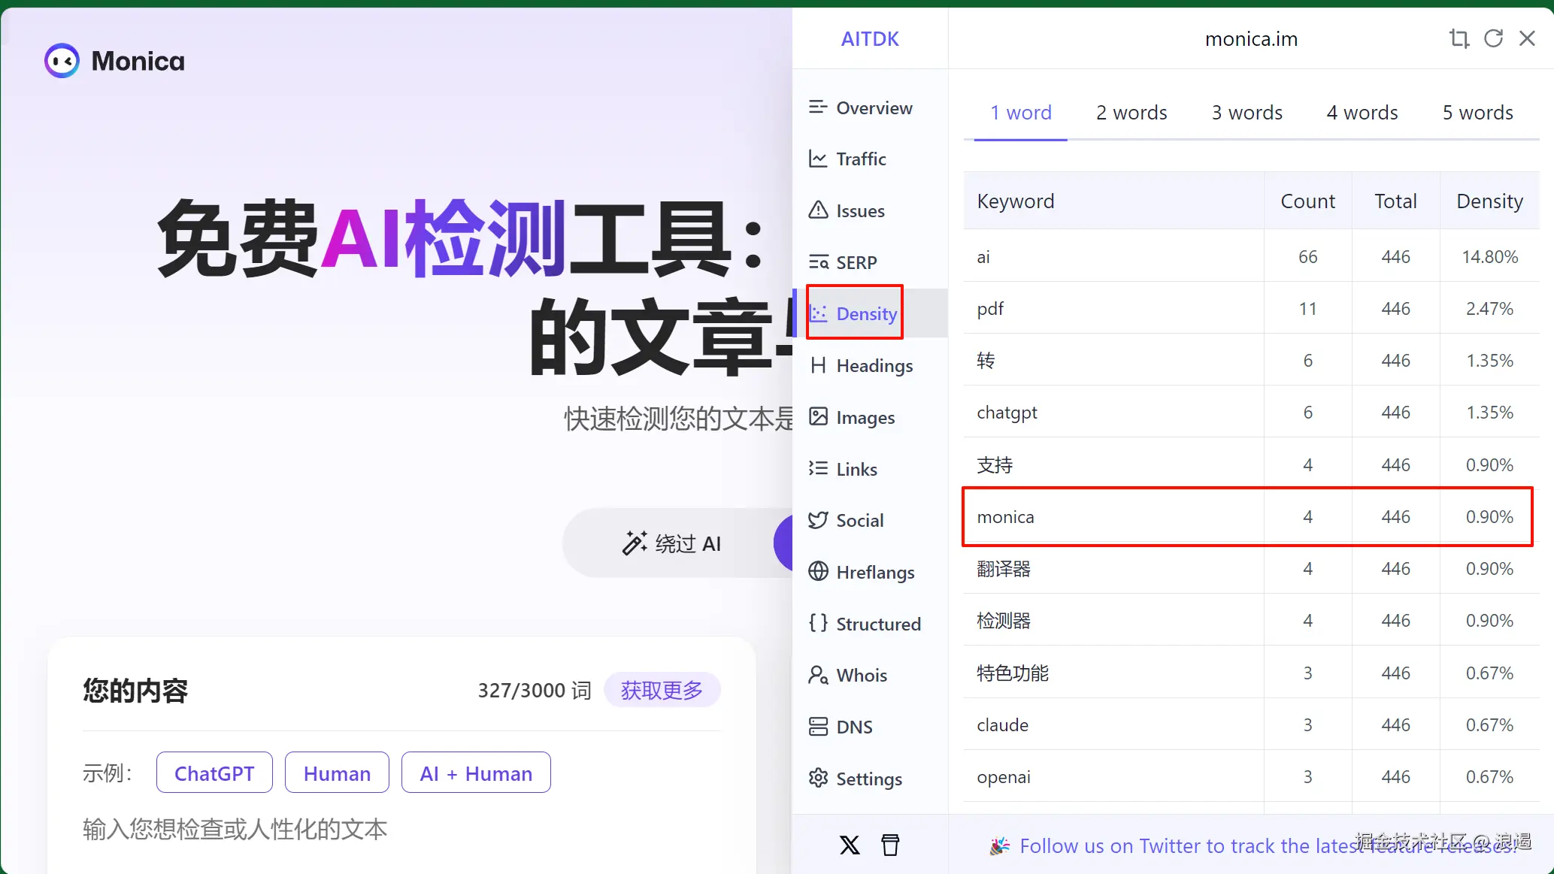Open the Issues warning section
This screenshot has height=874, width=1554.
[859, 210]
